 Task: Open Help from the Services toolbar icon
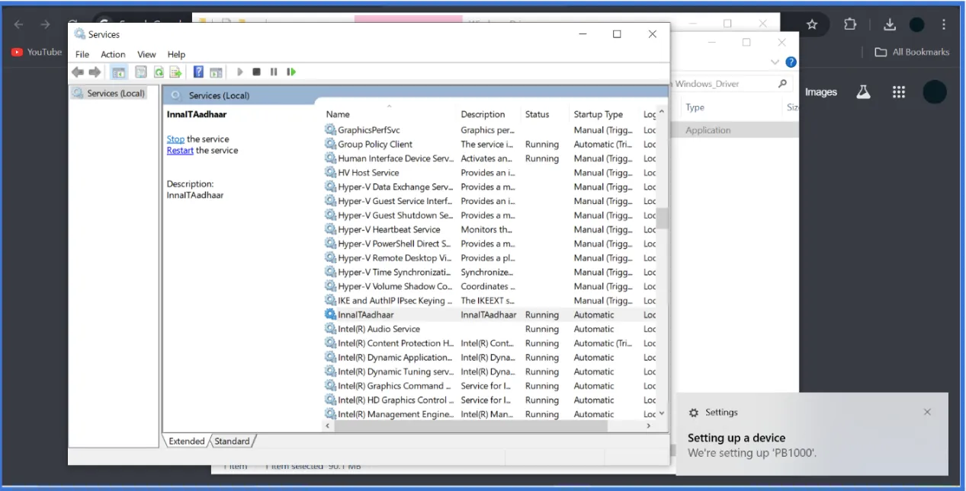click(x=198, y=72)
